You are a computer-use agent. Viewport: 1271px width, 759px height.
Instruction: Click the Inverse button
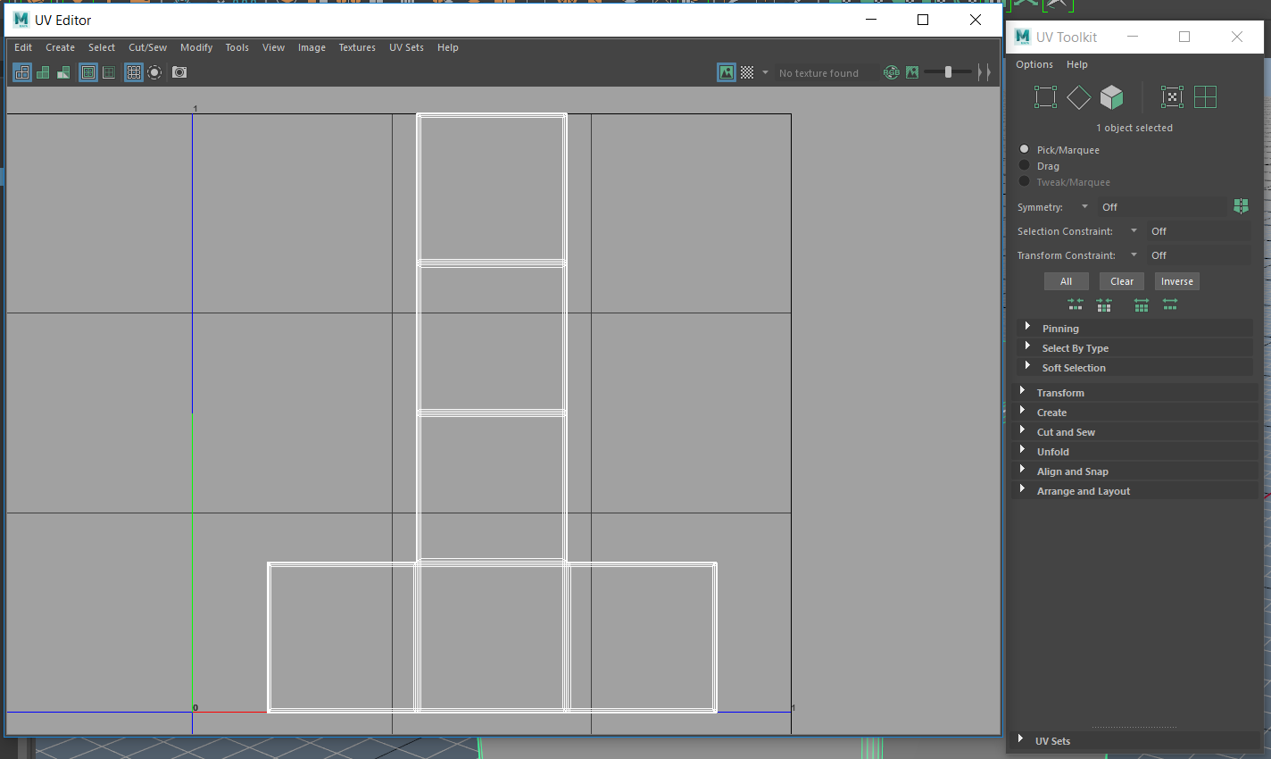click(1177, 281)
